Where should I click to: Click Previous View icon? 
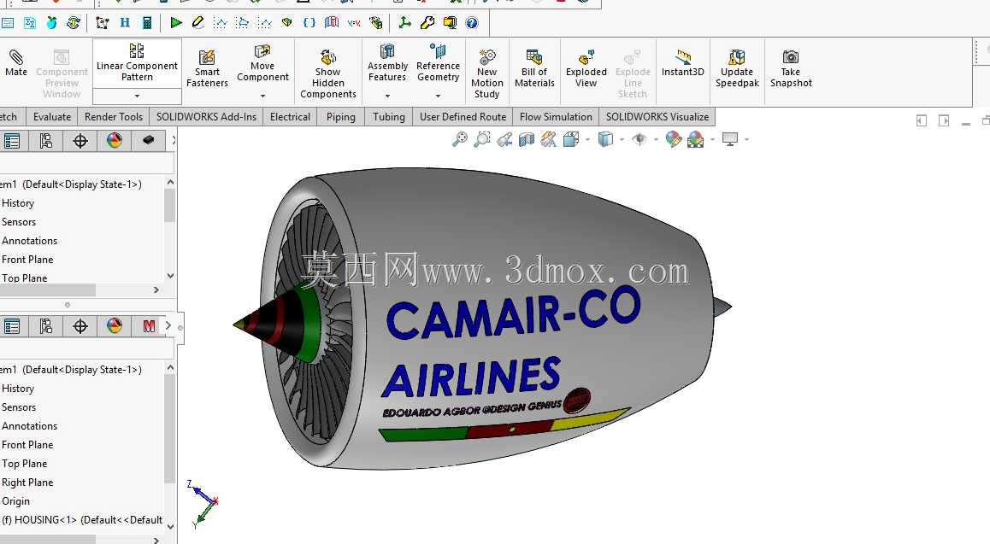click(x=504, y=139)
